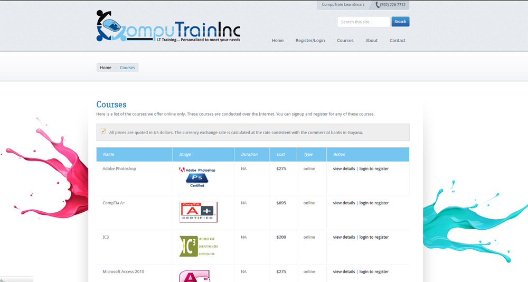Click the All prices are quoted notice text
Viewport: 528px width, 282px height.
pyautogui.click(x=236, y=133)
